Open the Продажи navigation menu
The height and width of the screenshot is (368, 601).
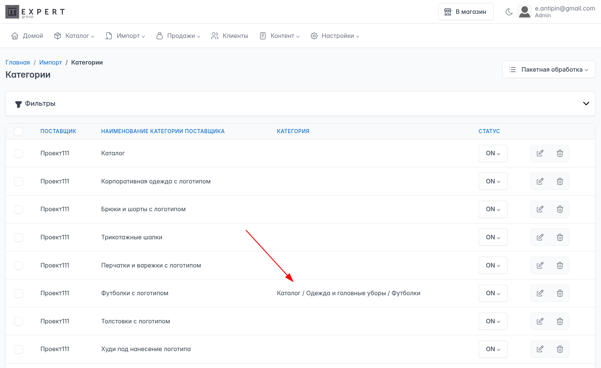tap(178, 36)
